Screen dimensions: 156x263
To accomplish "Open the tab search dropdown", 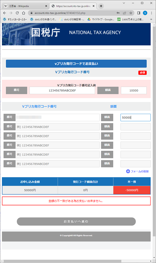I will pos(124,3).
